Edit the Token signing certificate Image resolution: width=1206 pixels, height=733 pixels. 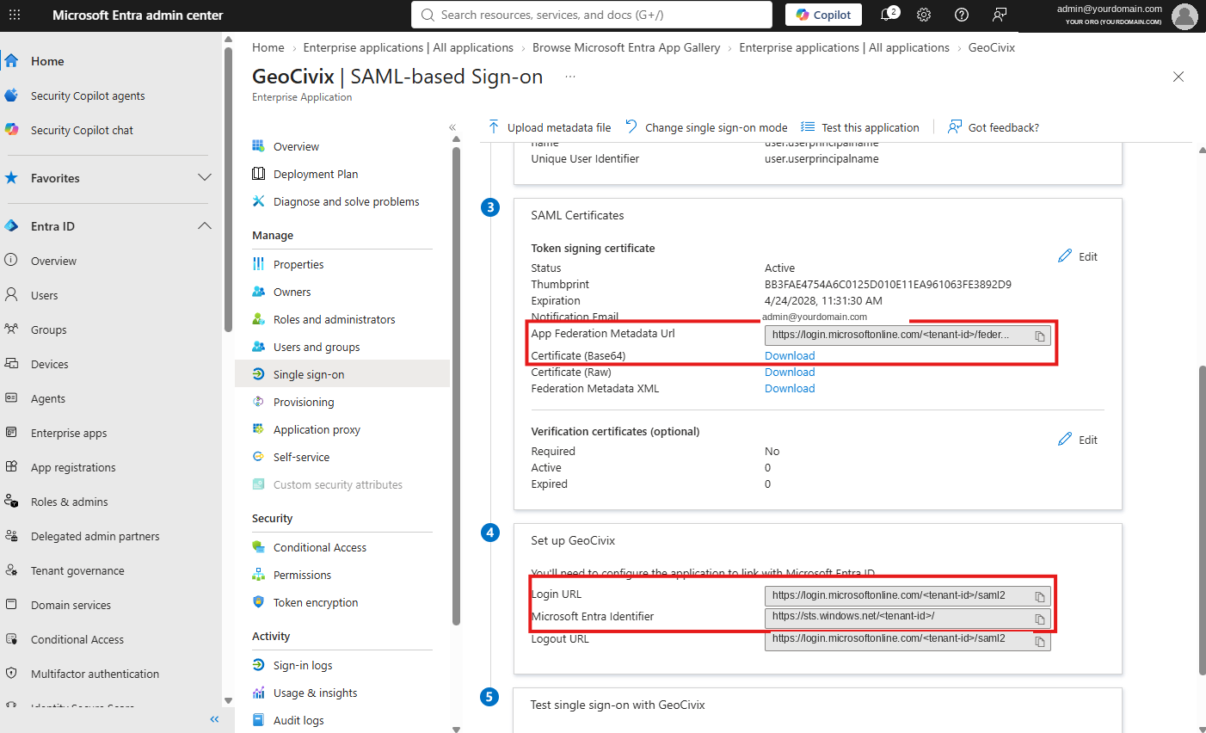pyautogui.click(x=1078, y=256)
